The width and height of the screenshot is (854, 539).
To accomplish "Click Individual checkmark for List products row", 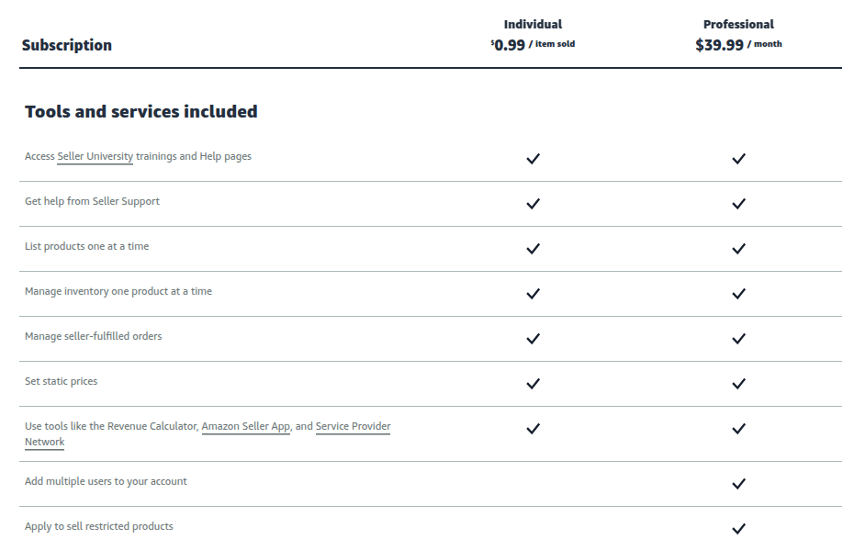I will [534, 249].
